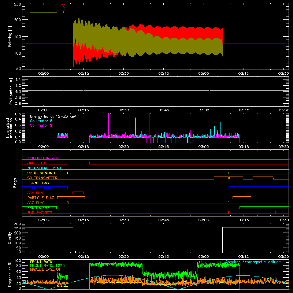
Task: Click the SAA_FLAG label
Action: (x=36, y=193)
